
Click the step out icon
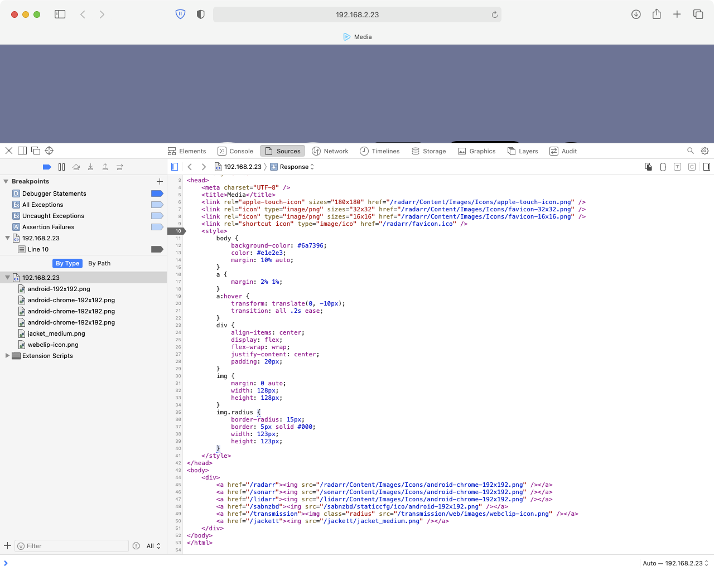(x=105, y=167)
